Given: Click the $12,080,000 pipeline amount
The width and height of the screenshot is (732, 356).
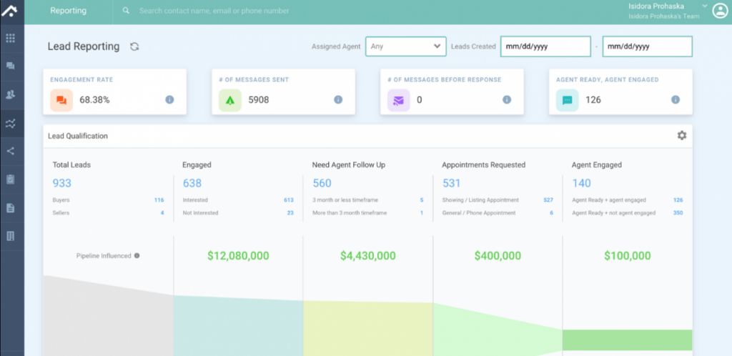Looking at the screenshot, I should [x=238, y=256].
